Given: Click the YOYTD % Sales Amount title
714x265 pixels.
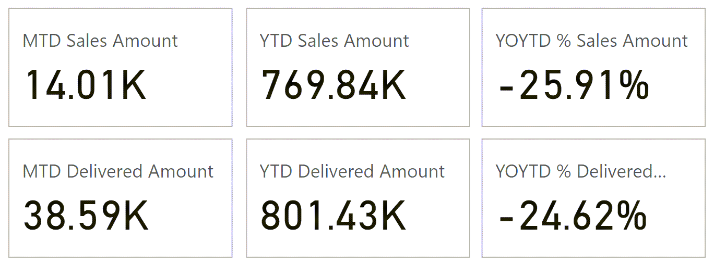Looking at the screenshot, I should tap(592, 41).
